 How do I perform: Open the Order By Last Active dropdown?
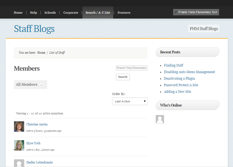click(130, 101)
